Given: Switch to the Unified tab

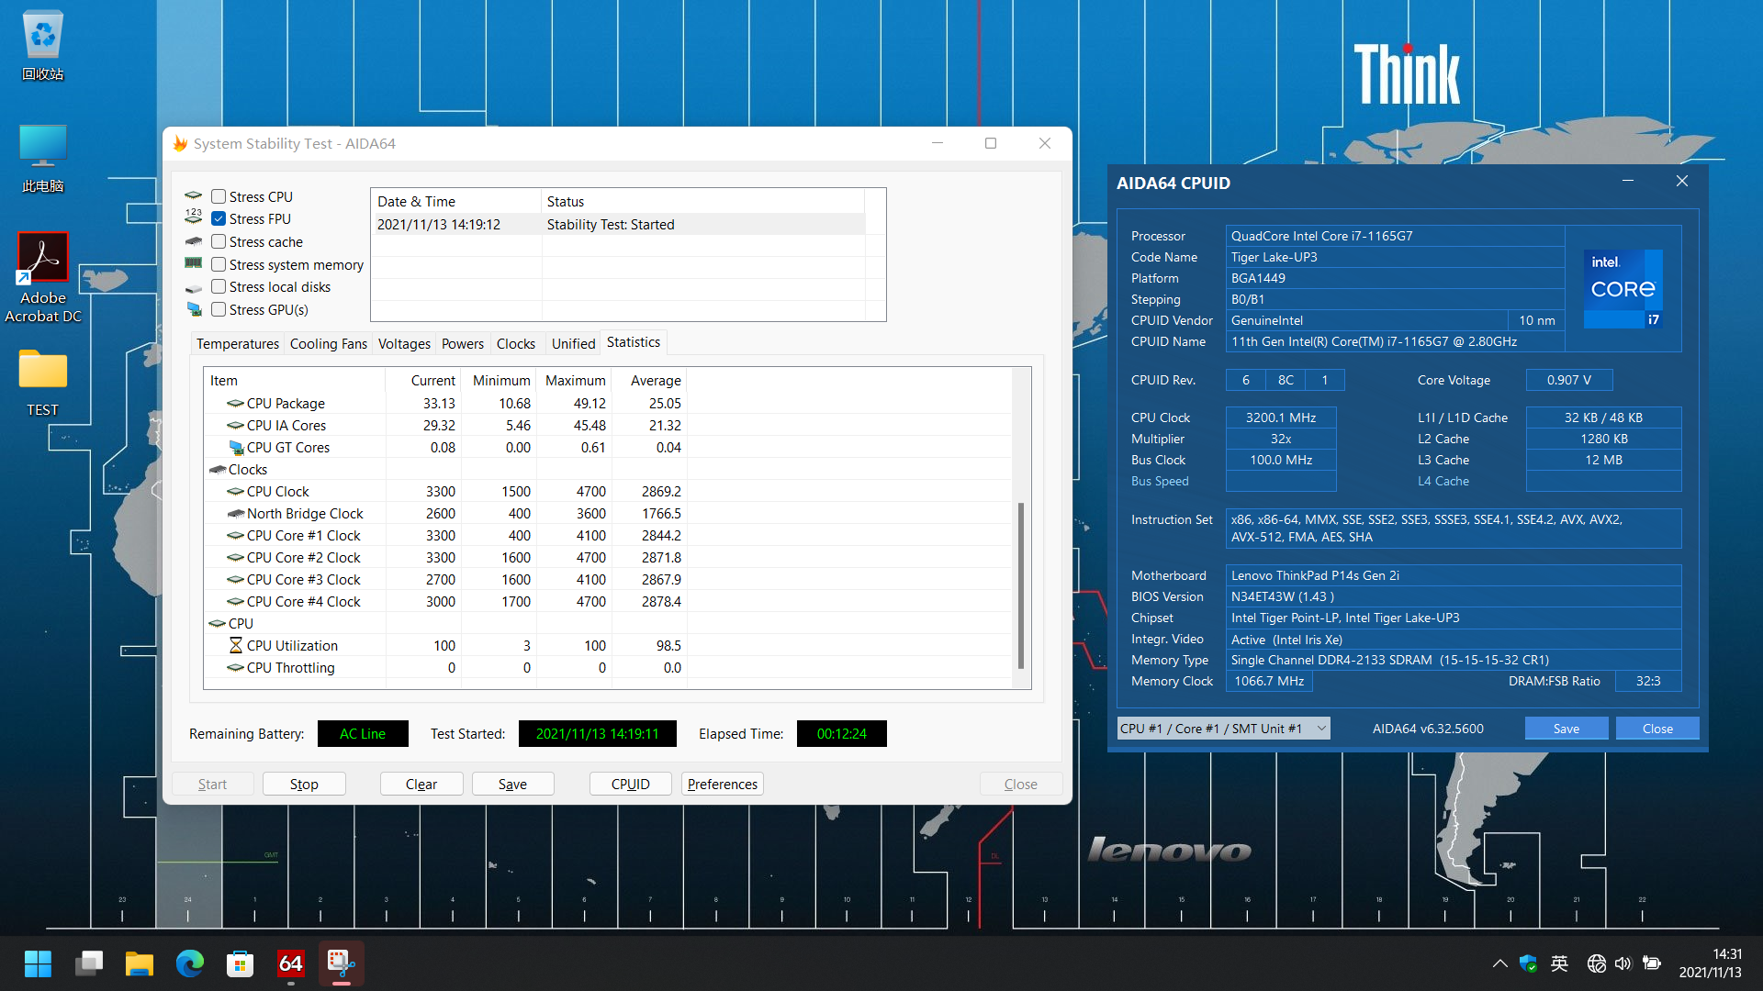Looking at the screenshot, I should 573,344.
